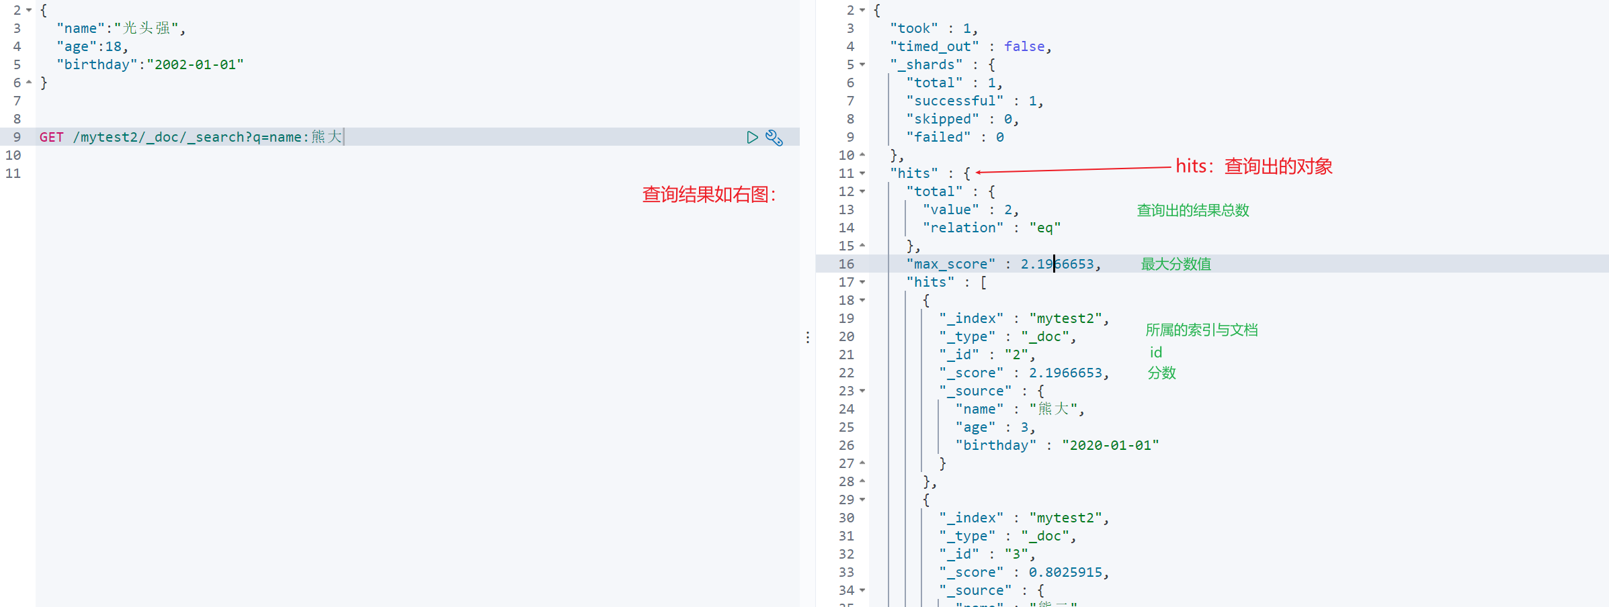Collapse first _source block at line 23
Viewport: 1609px width, 607px height.
point(862,391)
